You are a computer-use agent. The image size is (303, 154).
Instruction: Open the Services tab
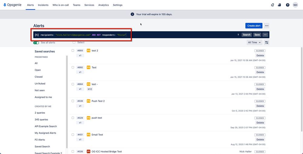coord(89,5)
